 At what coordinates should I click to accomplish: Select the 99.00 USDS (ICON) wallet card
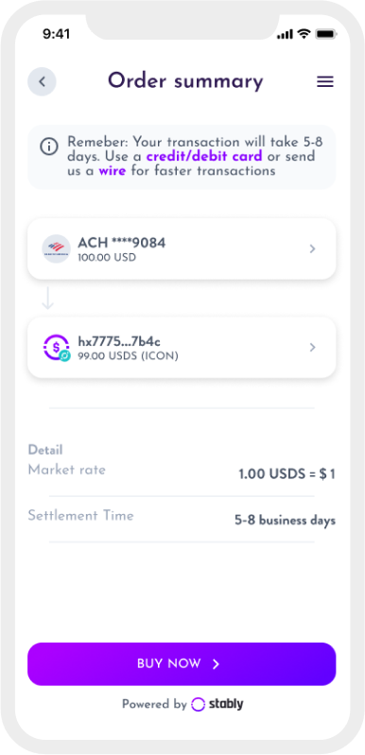tap(182, 347)
